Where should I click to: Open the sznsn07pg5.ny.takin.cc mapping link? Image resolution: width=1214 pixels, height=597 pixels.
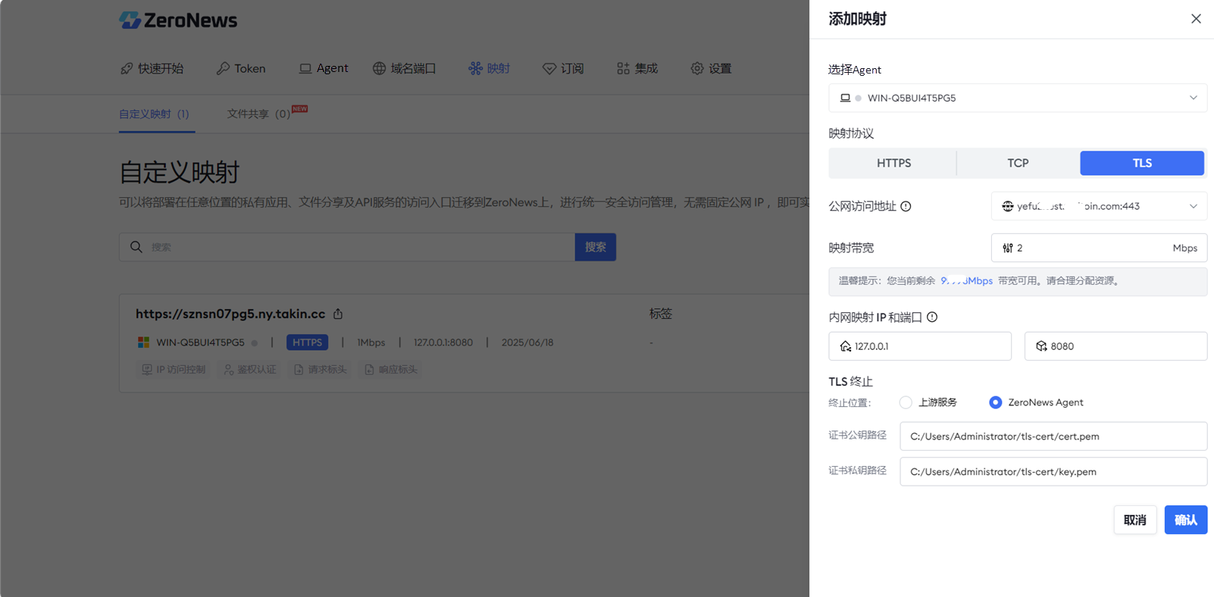(230, 314)
